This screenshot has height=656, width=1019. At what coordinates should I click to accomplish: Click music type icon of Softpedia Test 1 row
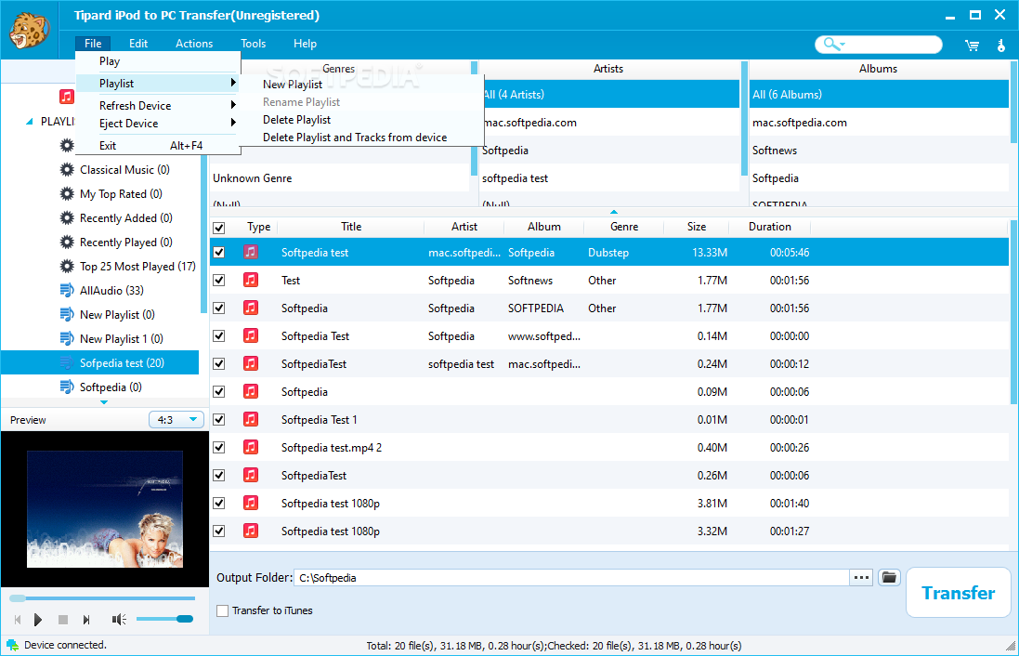(250, 419)
